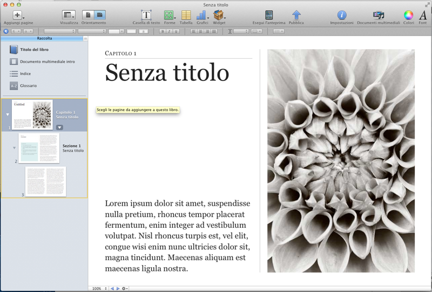Click the Capitolo 1 heading text
432x292 pixels.
click(x=120, y=53)
